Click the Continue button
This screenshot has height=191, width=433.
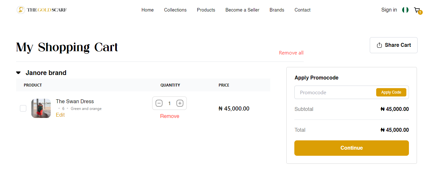pos(351,148)
